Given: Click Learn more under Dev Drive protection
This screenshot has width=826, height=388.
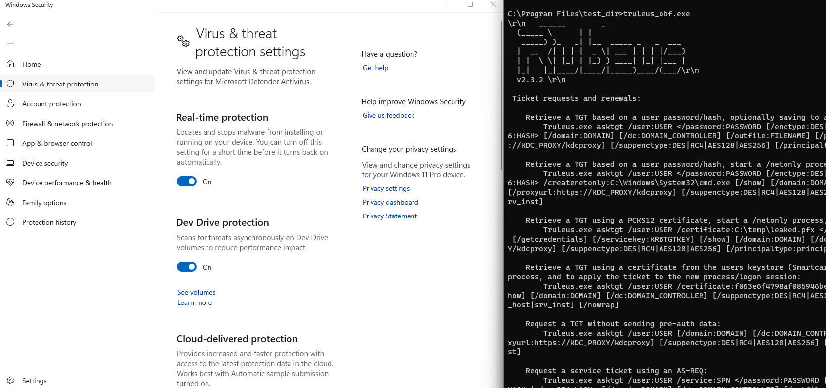Looking at the screenshot, I should [195, 302].
